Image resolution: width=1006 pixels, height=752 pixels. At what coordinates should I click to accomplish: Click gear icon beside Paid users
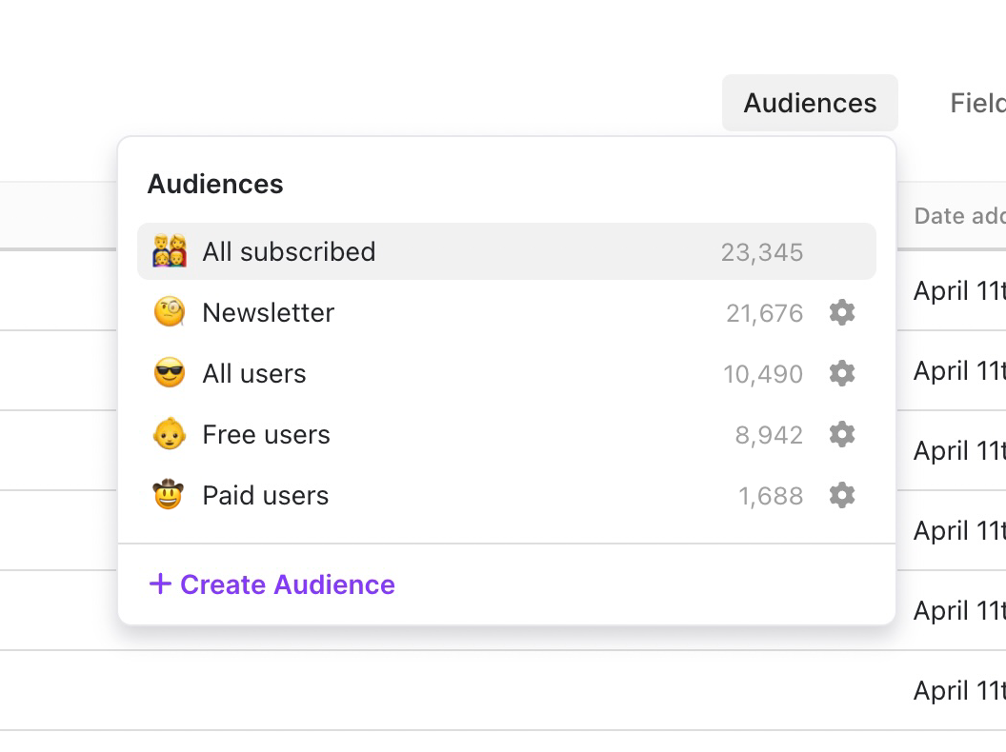tap(841, 495)
